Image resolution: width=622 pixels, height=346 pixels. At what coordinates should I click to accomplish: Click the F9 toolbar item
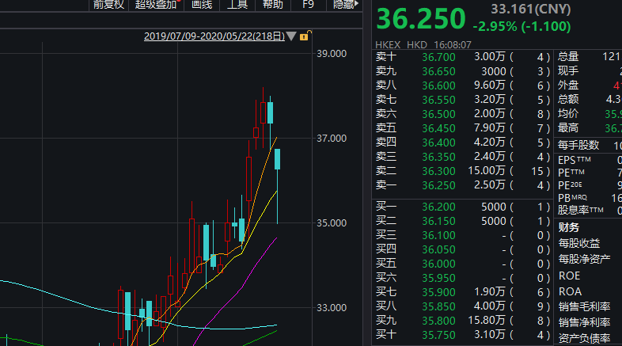click(308, 5)
